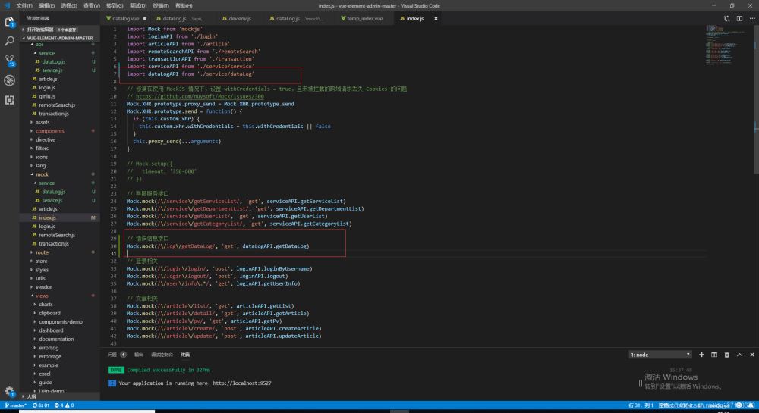Open the '1: node' terminal selector dropdown
The height and width of the screenshot is (413, 759).
660,354
